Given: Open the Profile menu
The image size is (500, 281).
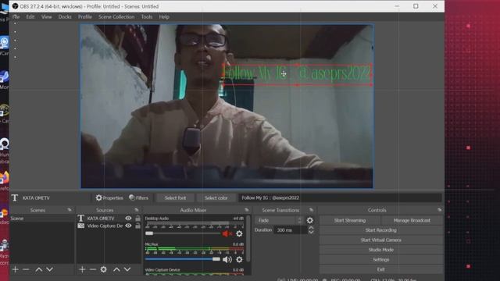Looking at the screenshot, I should tap(85, 16).
